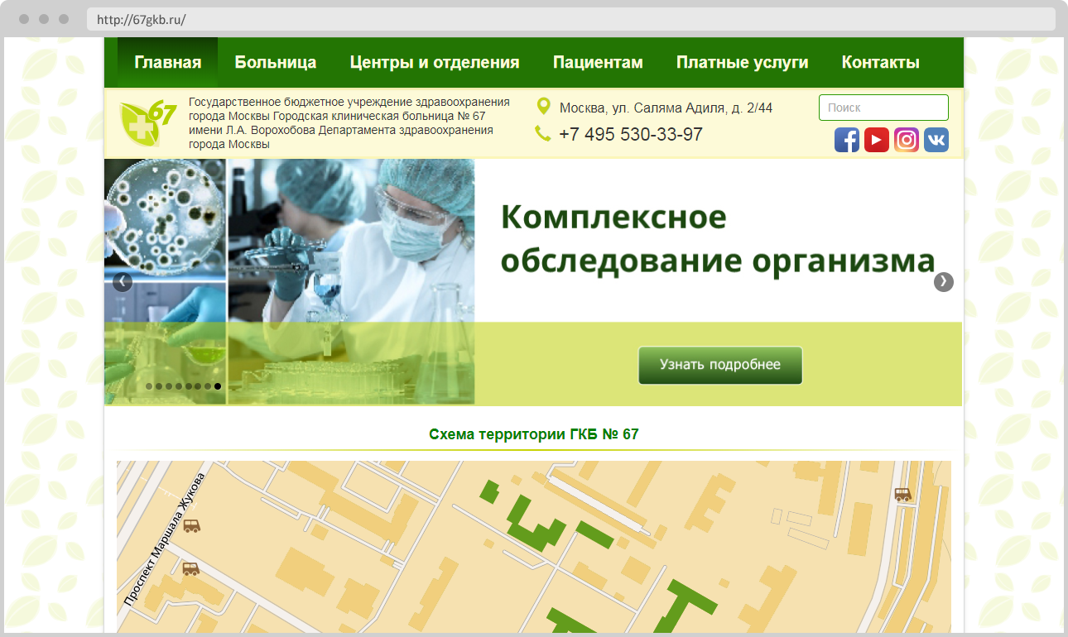Open the Instagram profile icon
This screenshot has width=1068, height=637.
point(907,140)
